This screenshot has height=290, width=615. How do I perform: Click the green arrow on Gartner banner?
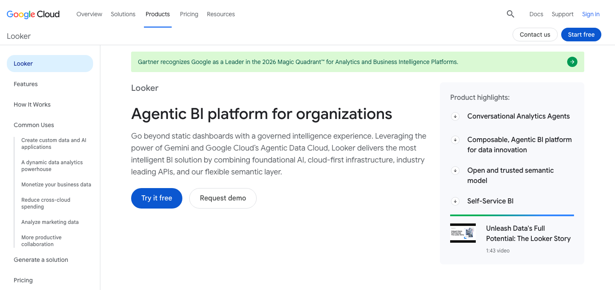click(x=572, y=62)
